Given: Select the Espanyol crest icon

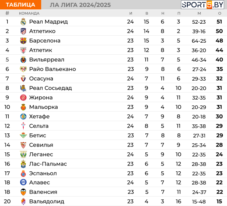Looking at the screenshot, I should 23,174.
